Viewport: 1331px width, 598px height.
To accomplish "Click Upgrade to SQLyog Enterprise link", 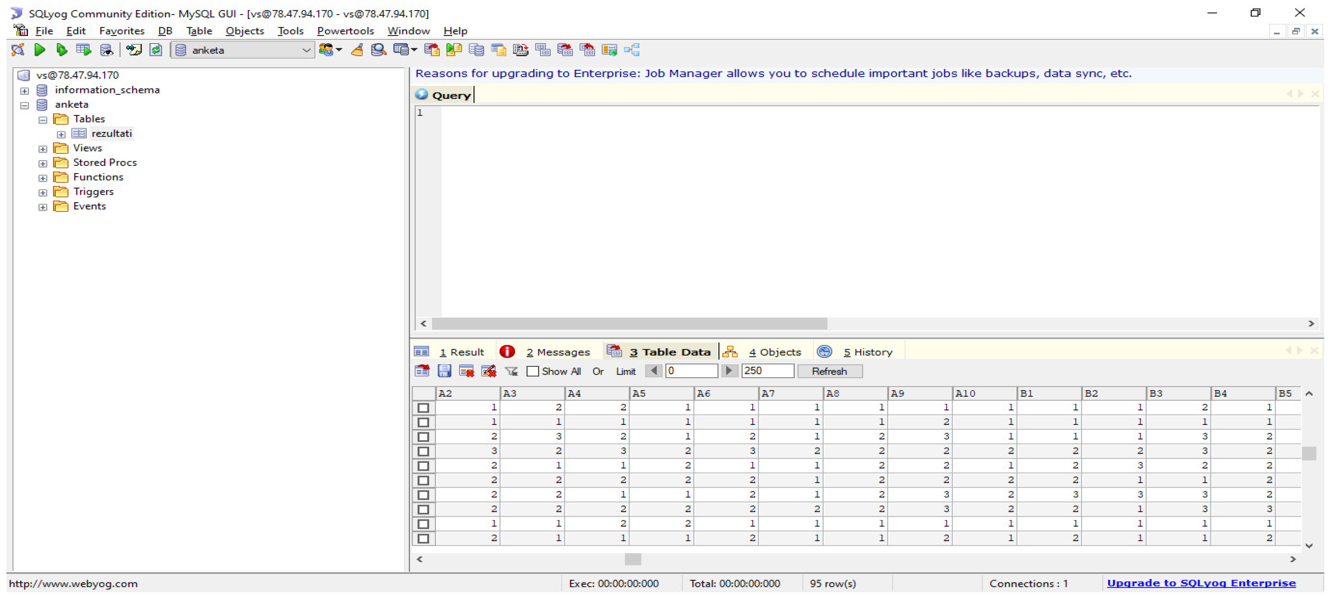I will pyautogui.click(x=1201, y=582).
